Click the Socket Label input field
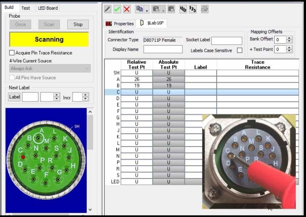The image size is (306, 217). click(226, 40)
